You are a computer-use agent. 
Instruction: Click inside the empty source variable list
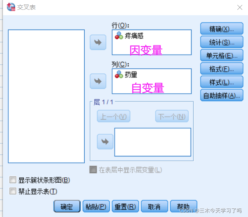[x=46, y=96]
